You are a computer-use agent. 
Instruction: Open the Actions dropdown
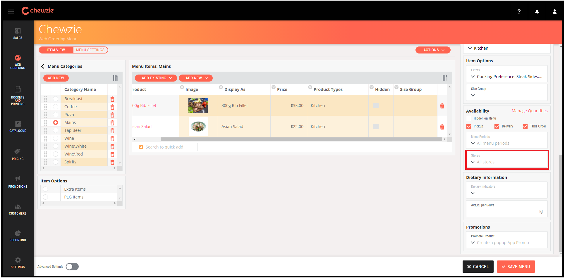(x=433, y=50)
